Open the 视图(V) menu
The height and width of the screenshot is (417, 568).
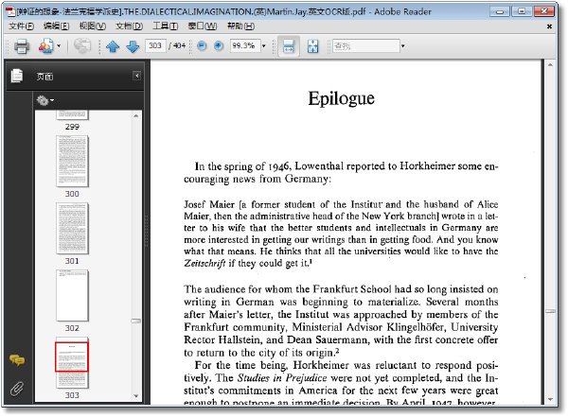click(x=93, y=26)
